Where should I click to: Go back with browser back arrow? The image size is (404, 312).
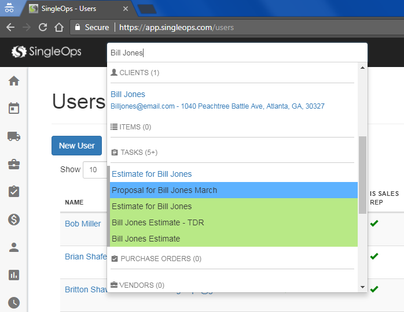tap(10, 27)
